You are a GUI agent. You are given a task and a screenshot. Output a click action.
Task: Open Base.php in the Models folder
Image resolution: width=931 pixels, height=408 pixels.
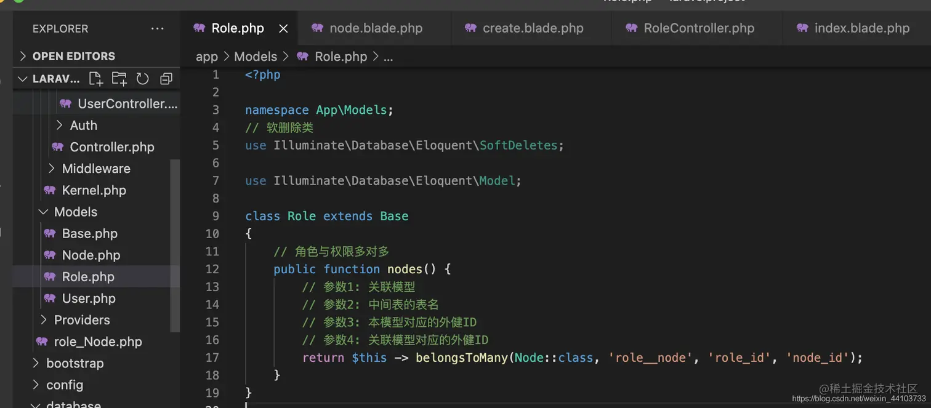90,233
